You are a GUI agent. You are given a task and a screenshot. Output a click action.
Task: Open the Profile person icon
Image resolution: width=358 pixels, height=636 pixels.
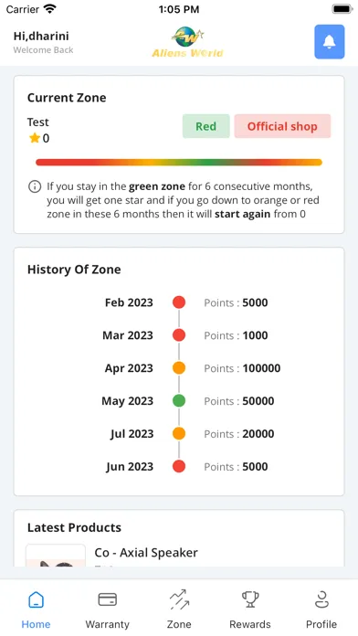pyautogui.click(x=321, y=599)
